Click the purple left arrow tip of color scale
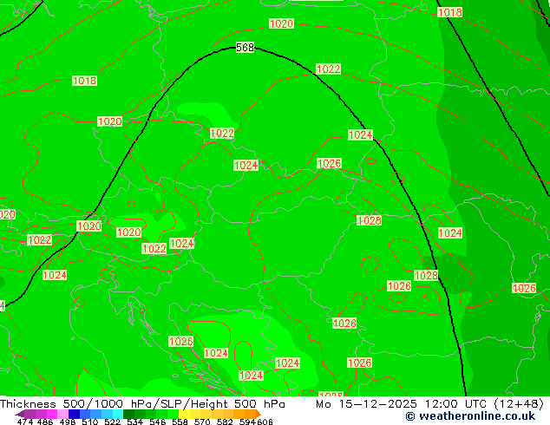 tap(19, 415)
